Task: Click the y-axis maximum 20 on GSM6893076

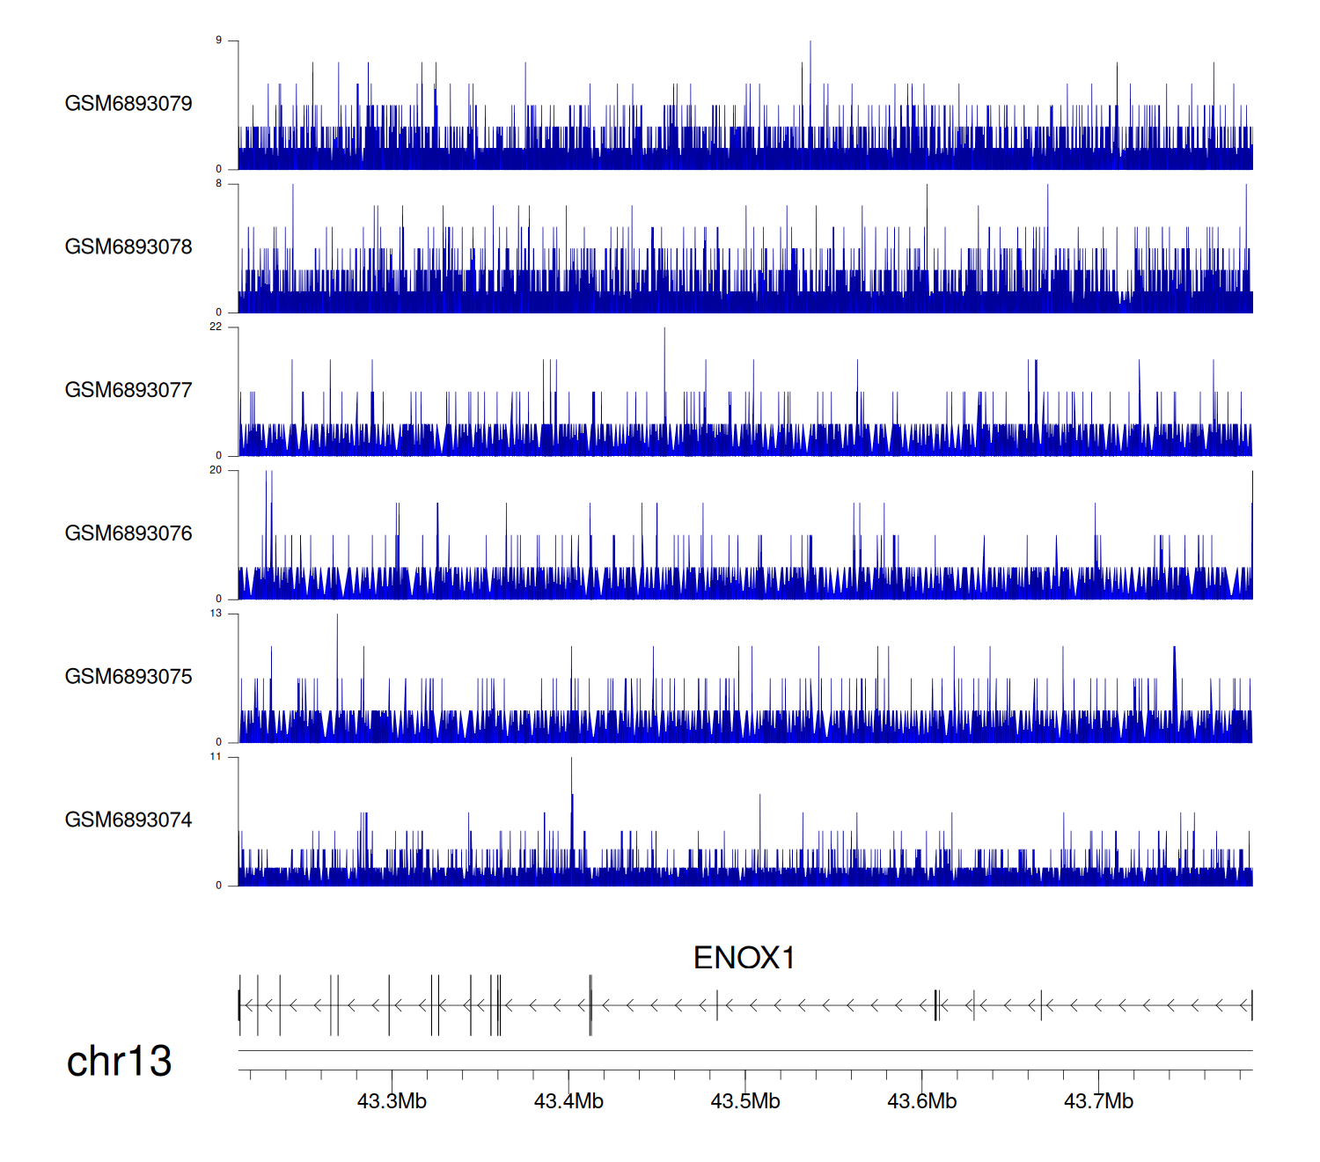Action: (x=216, y=470)
